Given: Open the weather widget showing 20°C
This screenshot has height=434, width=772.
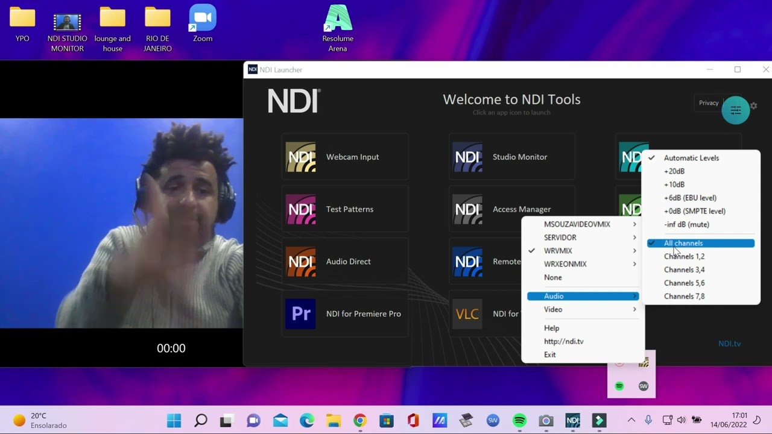Looking at the screenshot, I should 40,420.
